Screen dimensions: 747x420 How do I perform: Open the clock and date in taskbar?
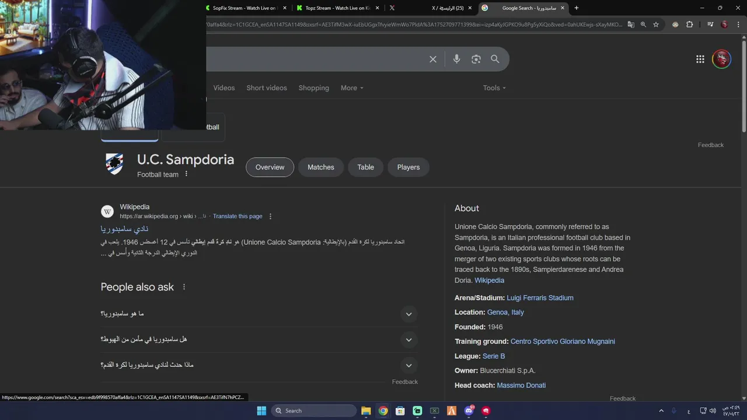coord(731,411)
